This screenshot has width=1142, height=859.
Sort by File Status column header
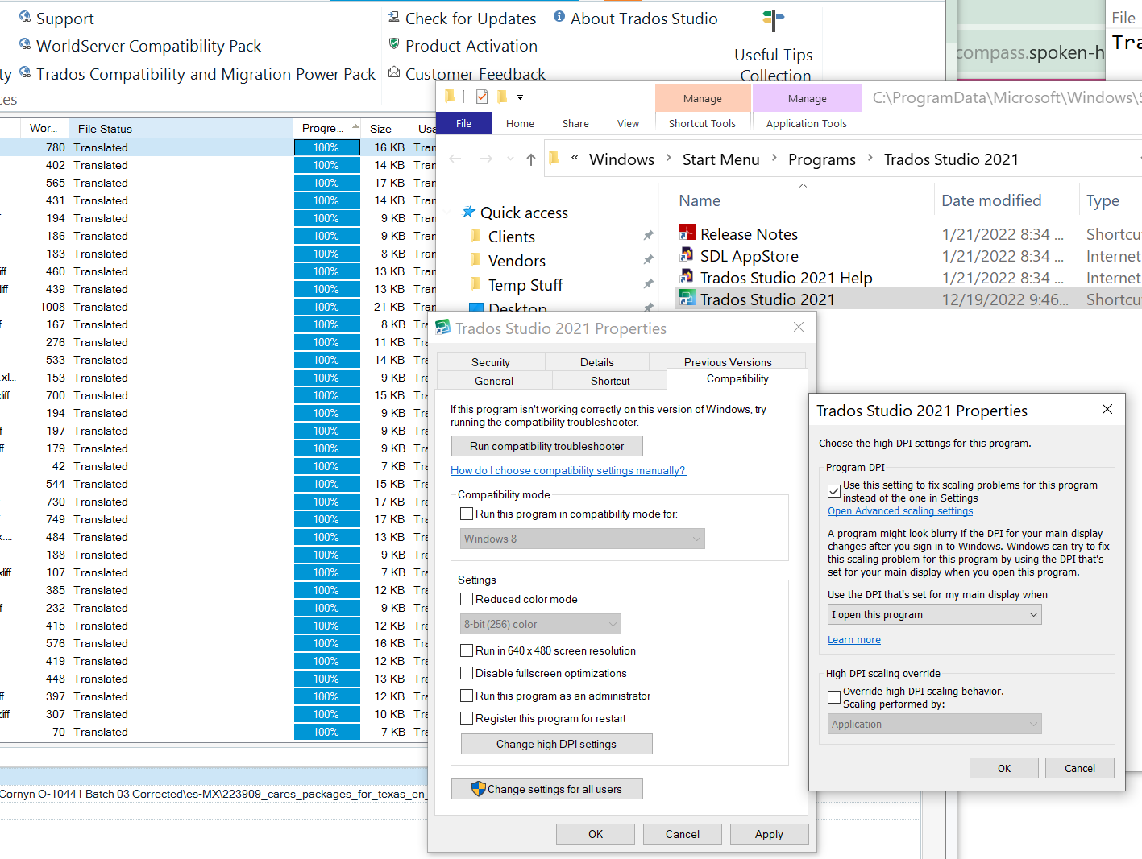pyautogui.click(x=181, y=128)
